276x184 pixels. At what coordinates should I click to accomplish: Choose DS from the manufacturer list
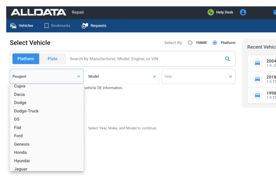tap(47, 119)
